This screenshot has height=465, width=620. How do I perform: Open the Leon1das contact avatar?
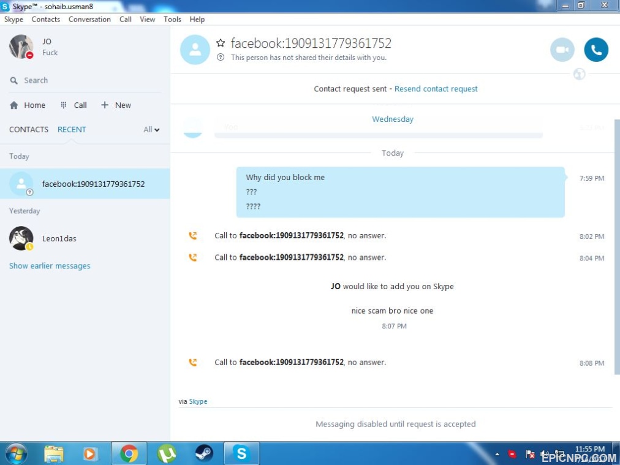[21, 238]
